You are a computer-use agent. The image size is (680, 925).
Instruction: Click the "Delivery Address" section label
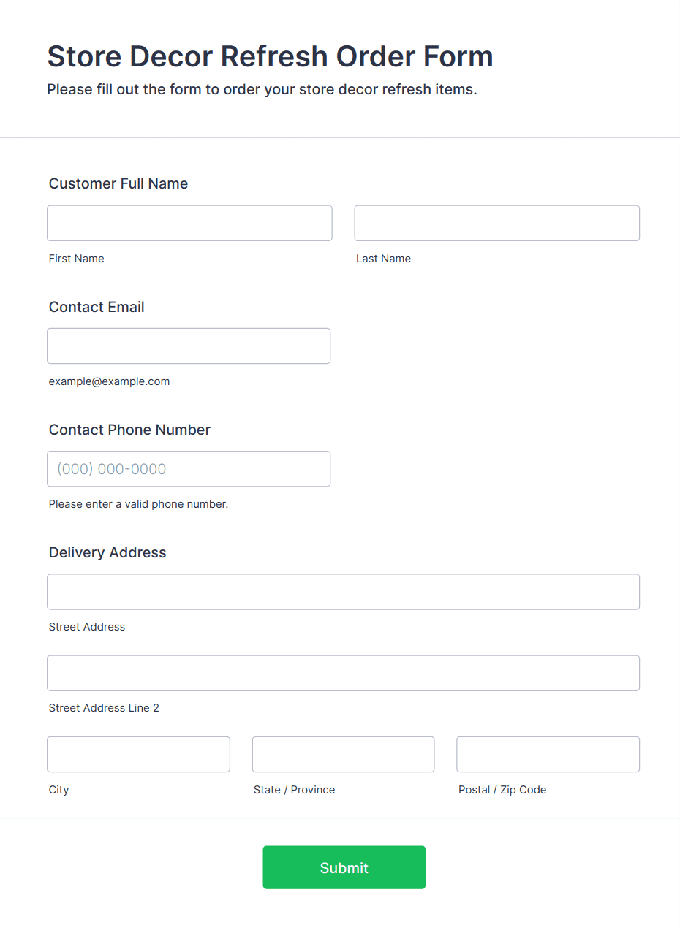tap(107, 552)
